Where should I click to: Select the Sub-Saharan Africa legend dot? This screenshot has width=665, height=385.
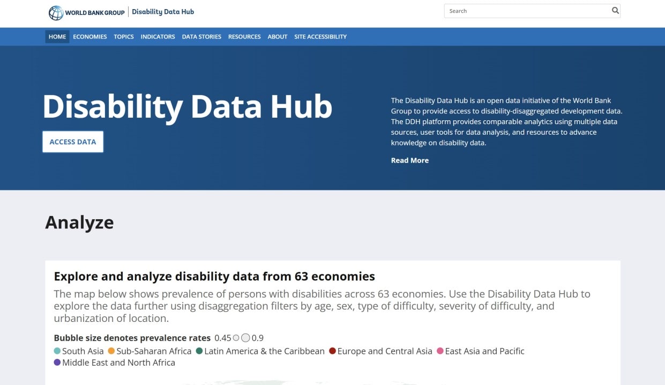[111, 351]
